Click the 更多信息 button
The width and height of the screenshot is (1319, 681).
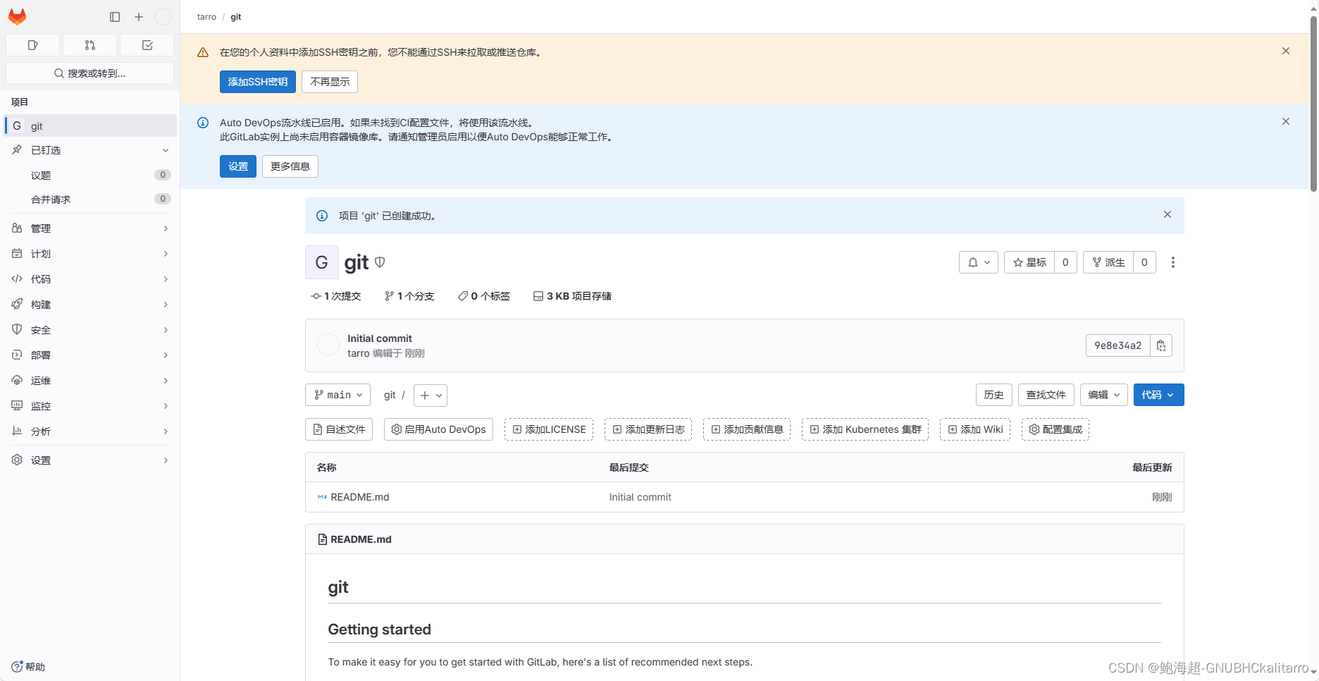(290, 166)
